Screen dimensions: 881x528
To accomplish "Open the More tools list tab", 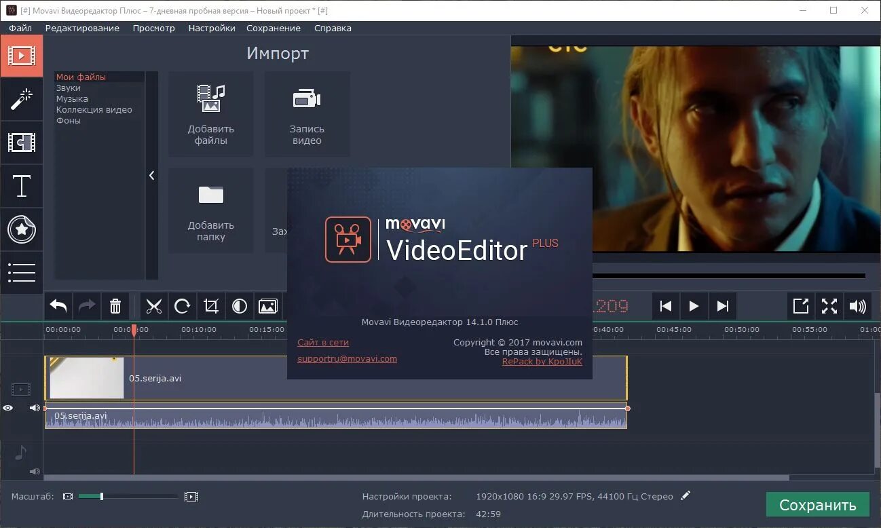I will (x=21, y=273).
